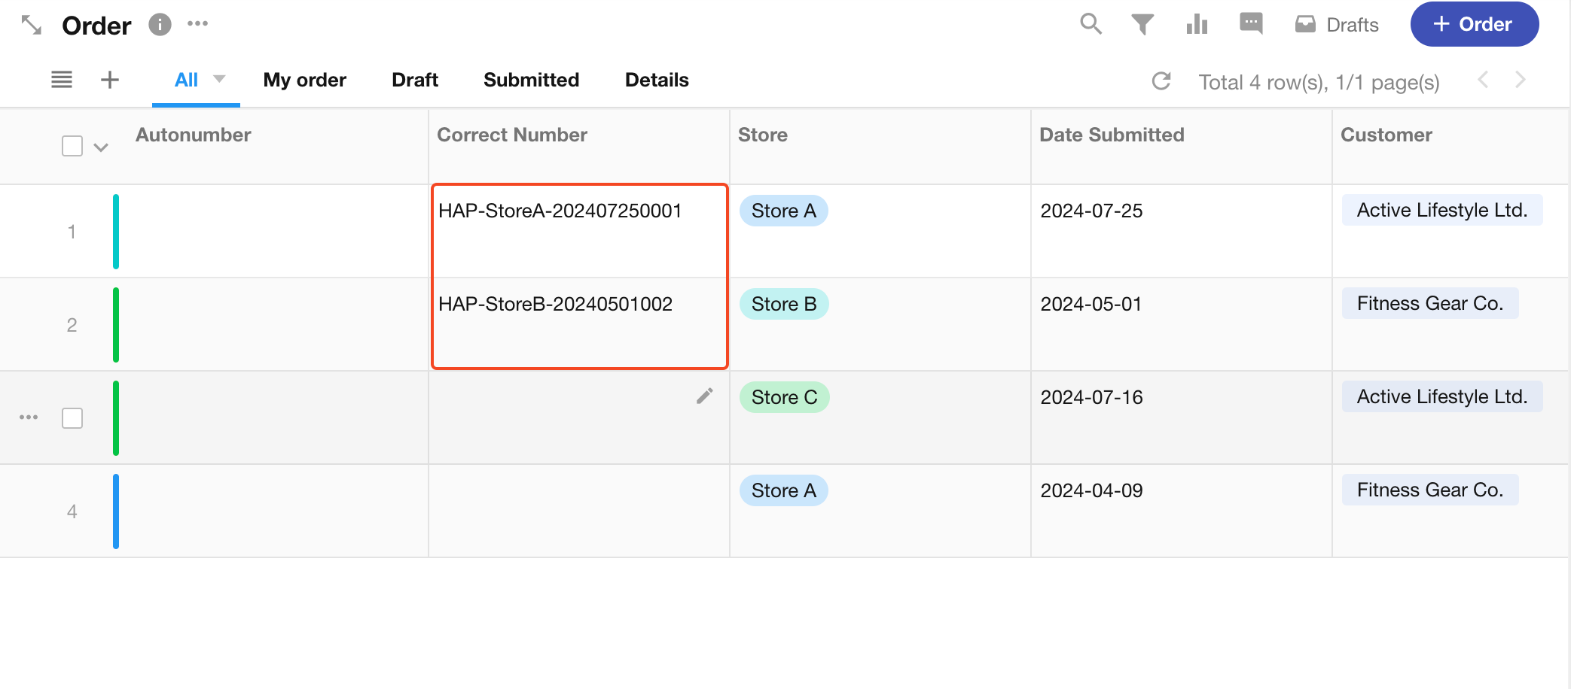The width and height of the screenshot is (1574, 689).
Task: Add a new view with plus icon
Action: (110, 80)
